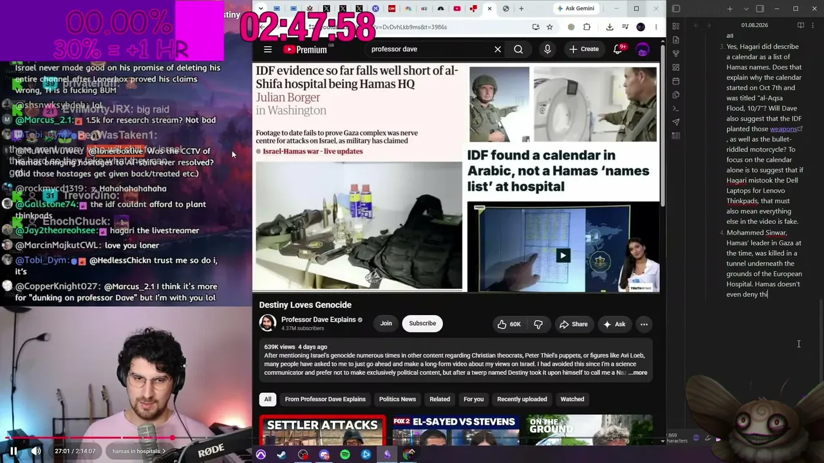Click the Share button
Image resolution: width=824 pixels, height=463 pixels.
[573, 324]
